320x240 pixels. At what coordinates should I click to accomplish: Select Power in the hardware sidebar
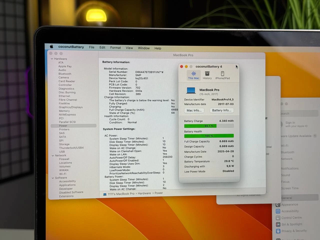click(63, 126)
